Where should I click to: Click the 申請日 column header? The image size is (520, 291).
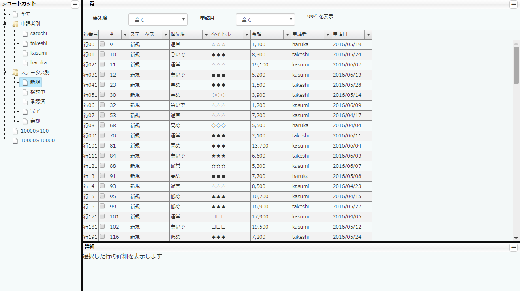click(348, 34)
